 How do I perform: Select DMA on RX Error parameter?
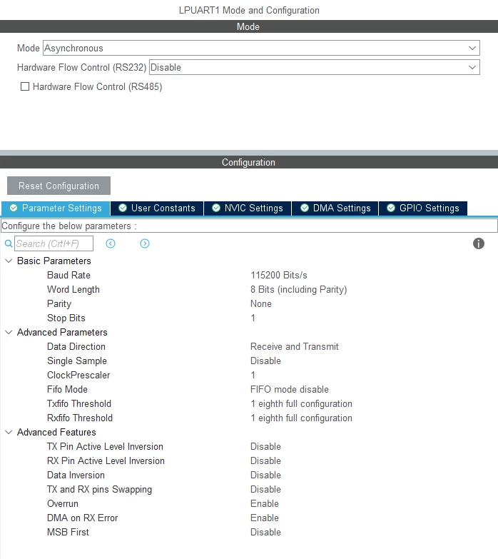82,518
